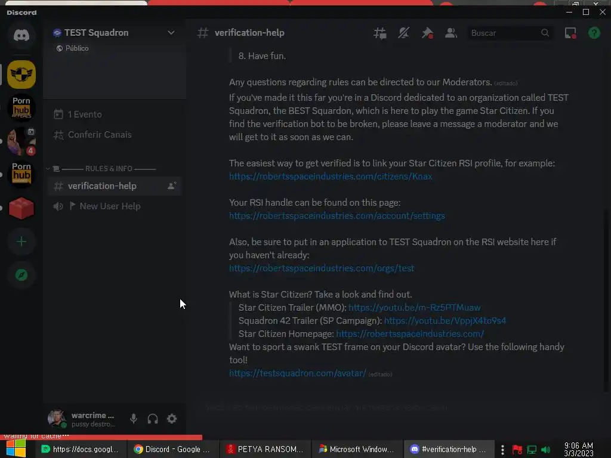The image size is (611, 458).
Task: Add a server with the plus icon
Action: [x=21, y=242]
